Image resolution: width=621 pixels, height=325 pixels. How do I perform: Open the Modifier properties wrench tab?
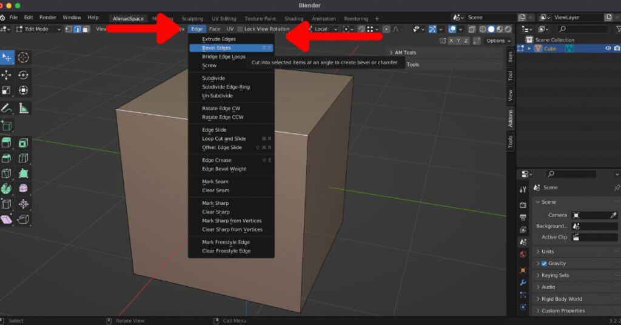point(523,283)
